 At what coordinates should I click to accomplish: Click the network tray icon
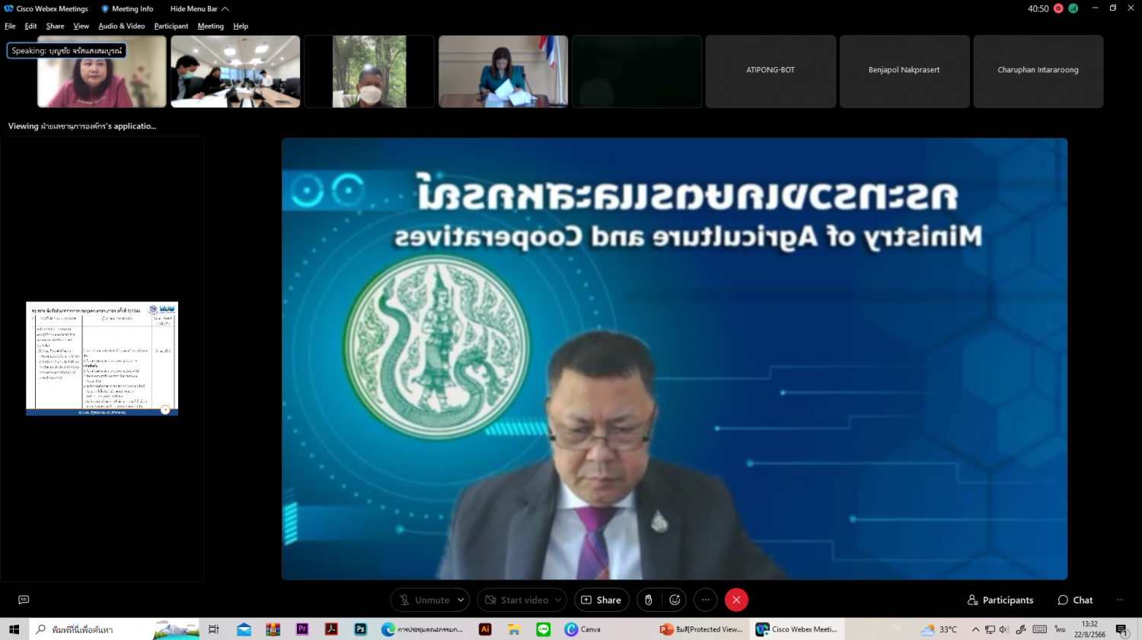coord(990,629)
